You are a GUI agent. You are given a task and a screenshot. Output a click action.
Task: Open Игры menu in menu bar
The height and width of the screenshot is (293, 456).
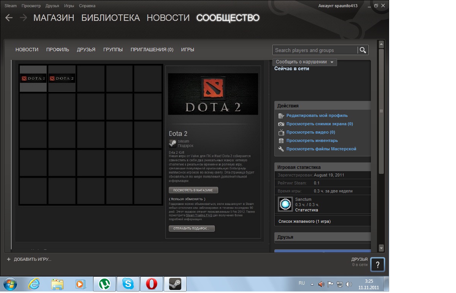coord(69,6)
